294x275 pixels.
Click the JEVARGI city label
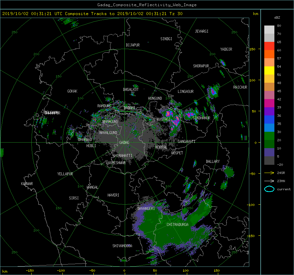point(202,31)
